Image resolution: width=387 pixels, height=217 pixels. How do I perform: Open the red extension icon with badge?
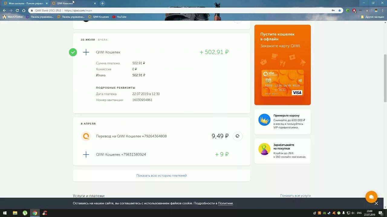(x=354, y=10)
